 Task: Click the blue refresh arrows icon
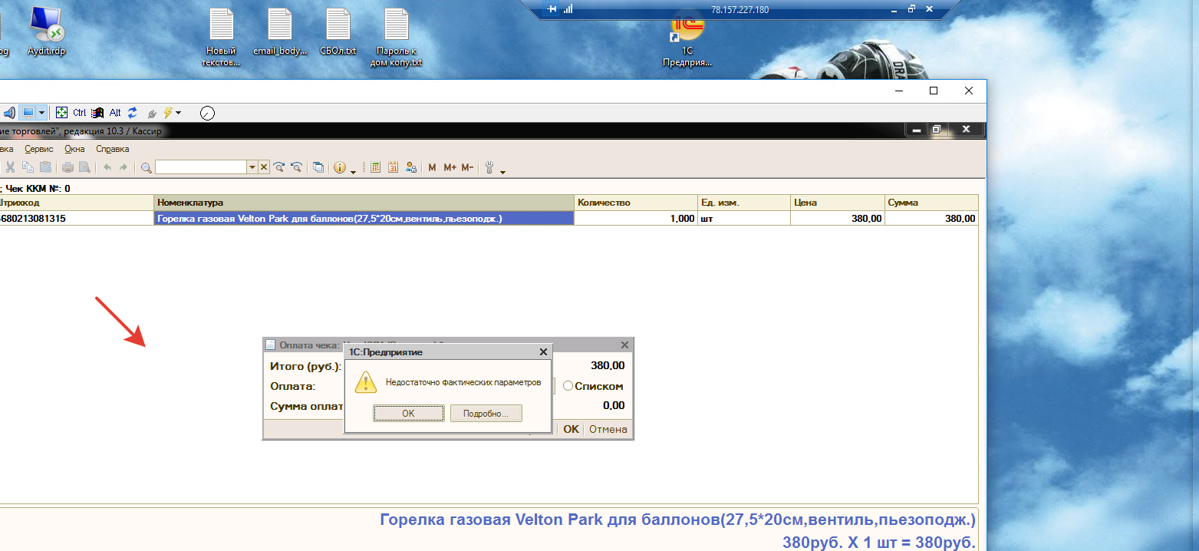(133, 113)
